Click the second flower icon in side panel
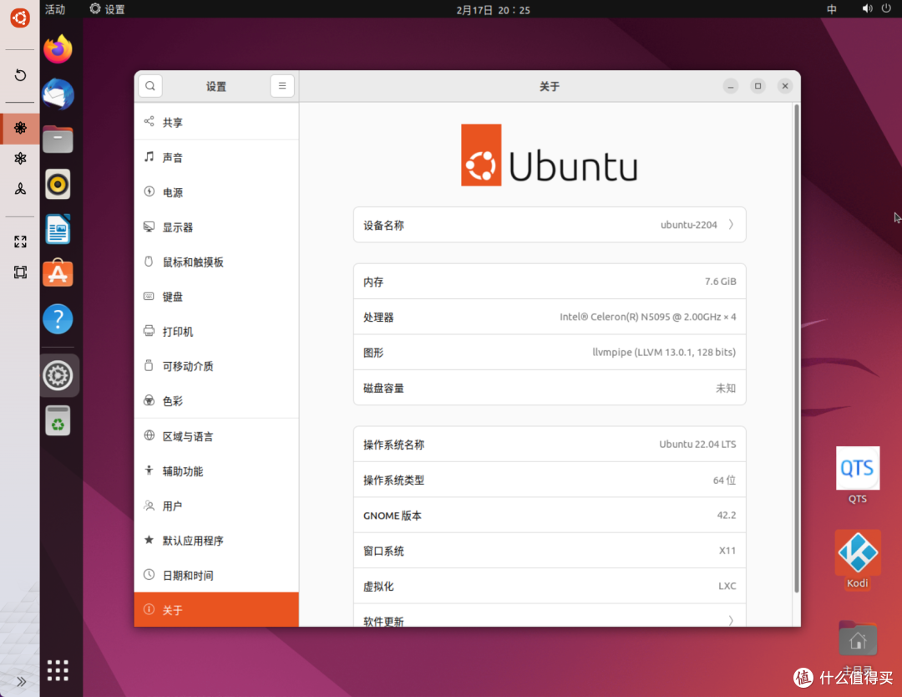 [x=20, y=158]
